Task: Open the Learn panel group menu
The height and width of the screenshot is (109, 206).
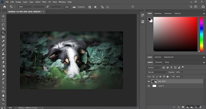Action: pyautogui.click(x=204, y=57)
